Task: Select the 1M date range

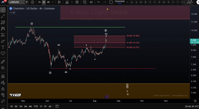Action: (21, 106)
